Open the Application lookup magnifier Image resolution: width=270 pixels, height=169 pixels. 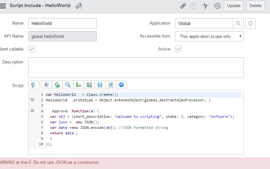[238, 23]
